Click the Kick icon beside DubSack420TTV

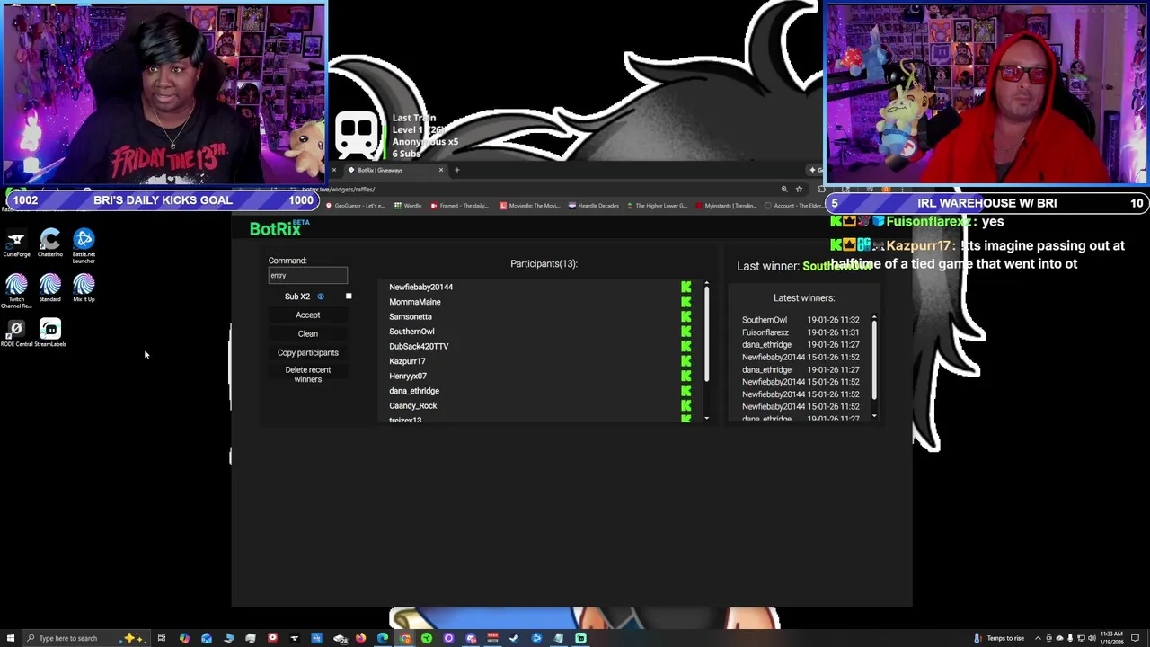[686, 346]
